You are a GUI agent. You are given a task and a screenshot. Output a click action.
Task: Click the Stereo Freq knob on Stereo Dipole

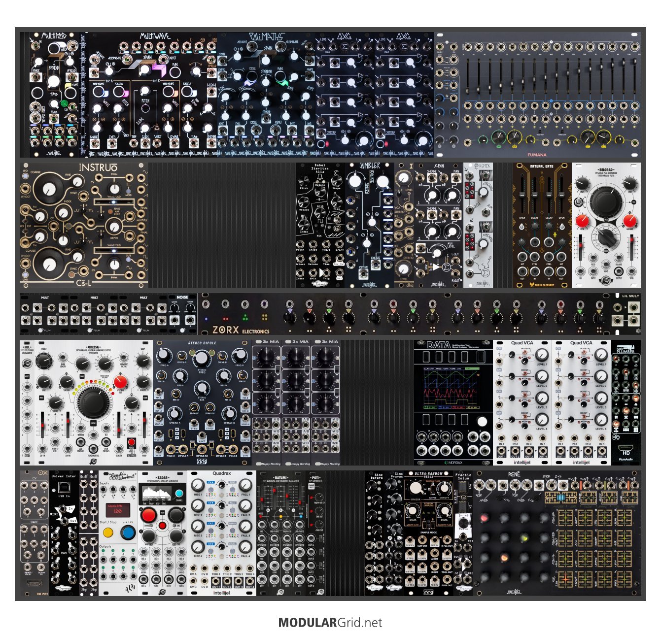click(x=202, y=358)
